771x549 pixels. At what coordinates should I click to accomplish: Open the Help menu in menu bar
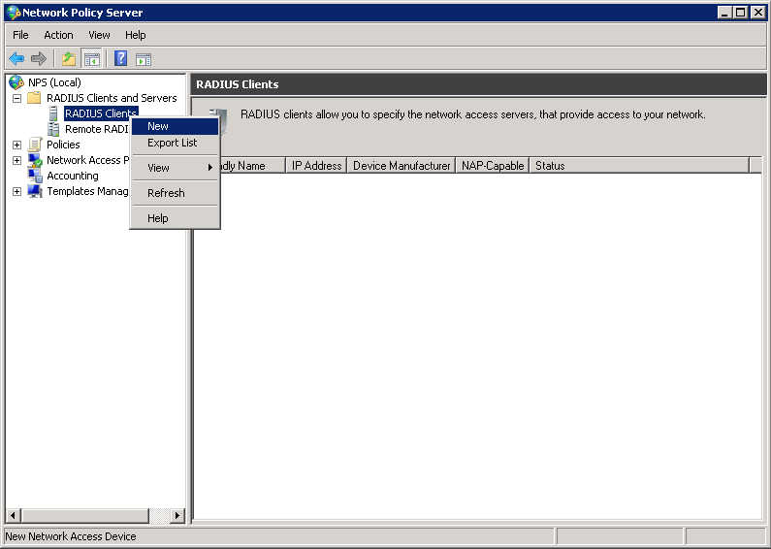135,35
